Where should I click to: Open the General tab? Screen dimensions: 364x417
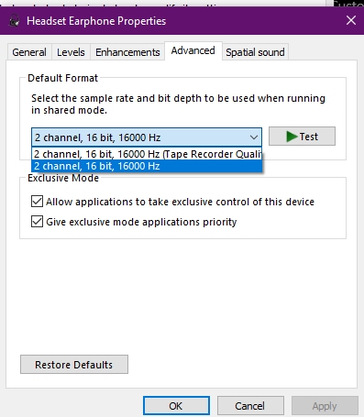[x=29, y=52]
